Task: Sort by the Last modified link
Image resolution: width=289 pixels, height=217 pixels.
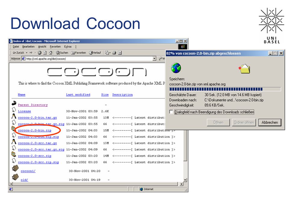Action: pyautogui.click(x=78, y=95)
